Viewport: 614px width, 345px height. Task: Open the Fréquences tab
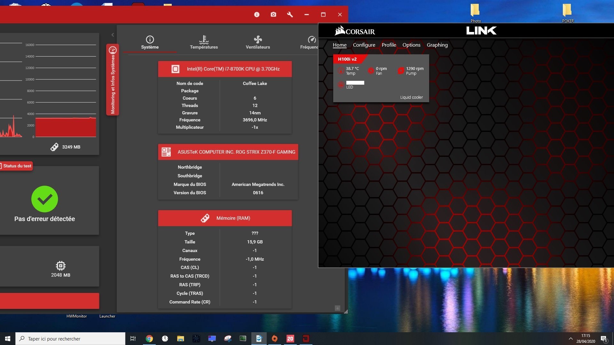click(x=309, y=42)
